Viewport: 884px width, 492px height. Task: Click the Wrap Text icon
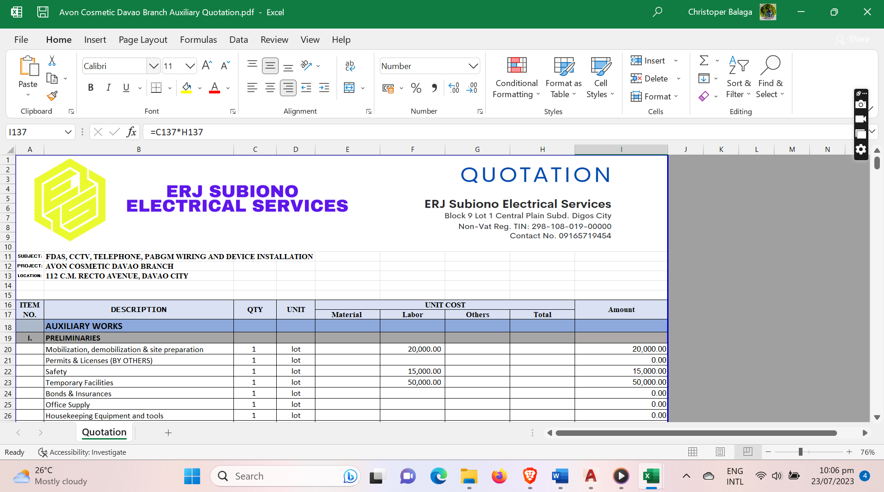350,66
